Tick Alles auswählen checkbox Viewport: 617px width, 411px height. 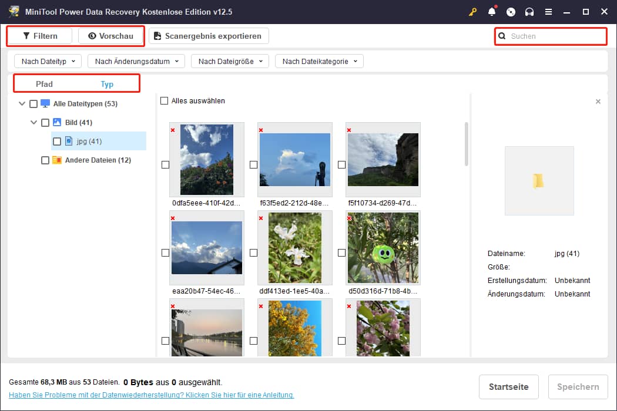pyautogui.click(x=164, y=100)
